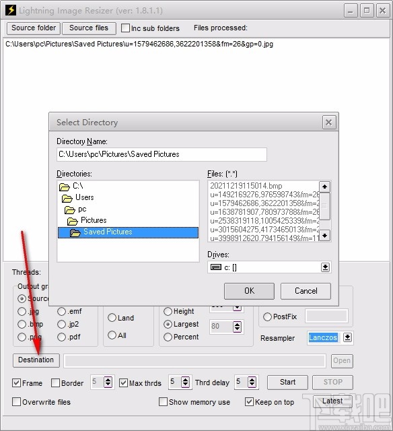Click the Open destination button
The width and height of the screenshot is (393, 431).
coord(342,361)
